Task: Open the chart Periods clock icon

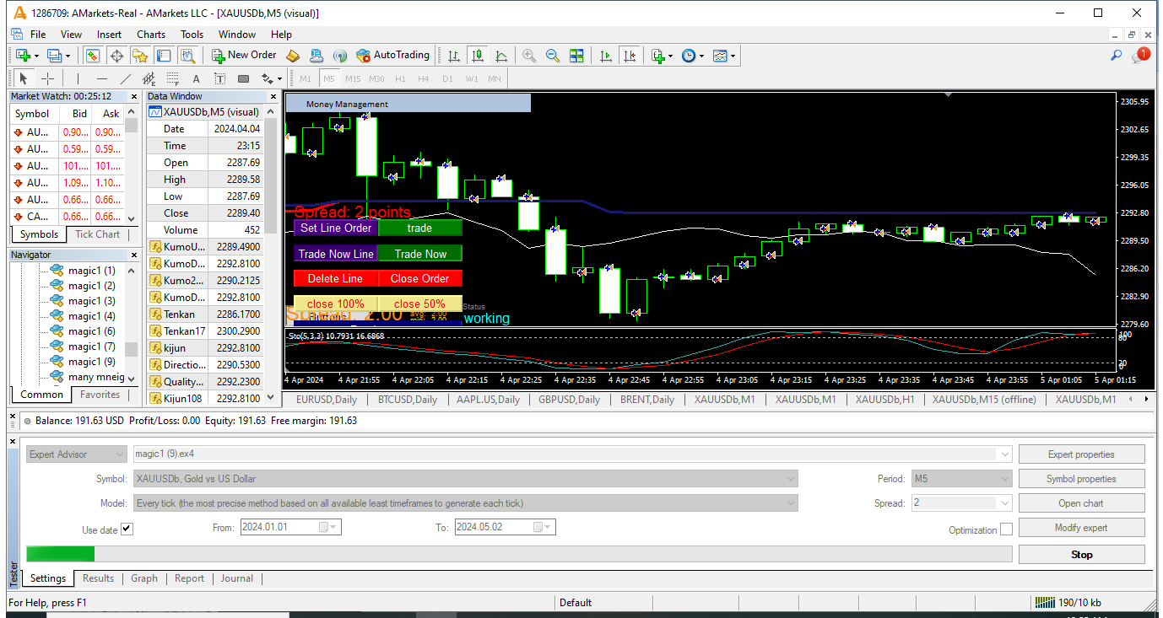Action: tap(688, 56)
